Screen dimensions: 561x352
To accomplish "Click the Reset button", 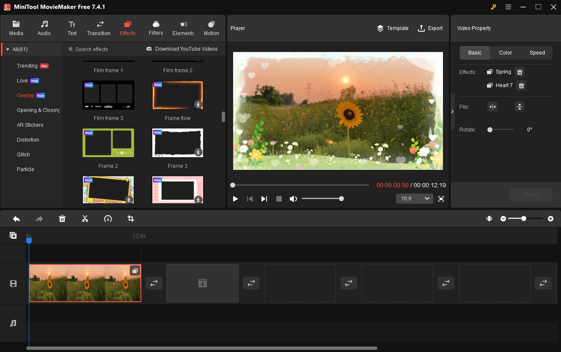I will [531, 195].
